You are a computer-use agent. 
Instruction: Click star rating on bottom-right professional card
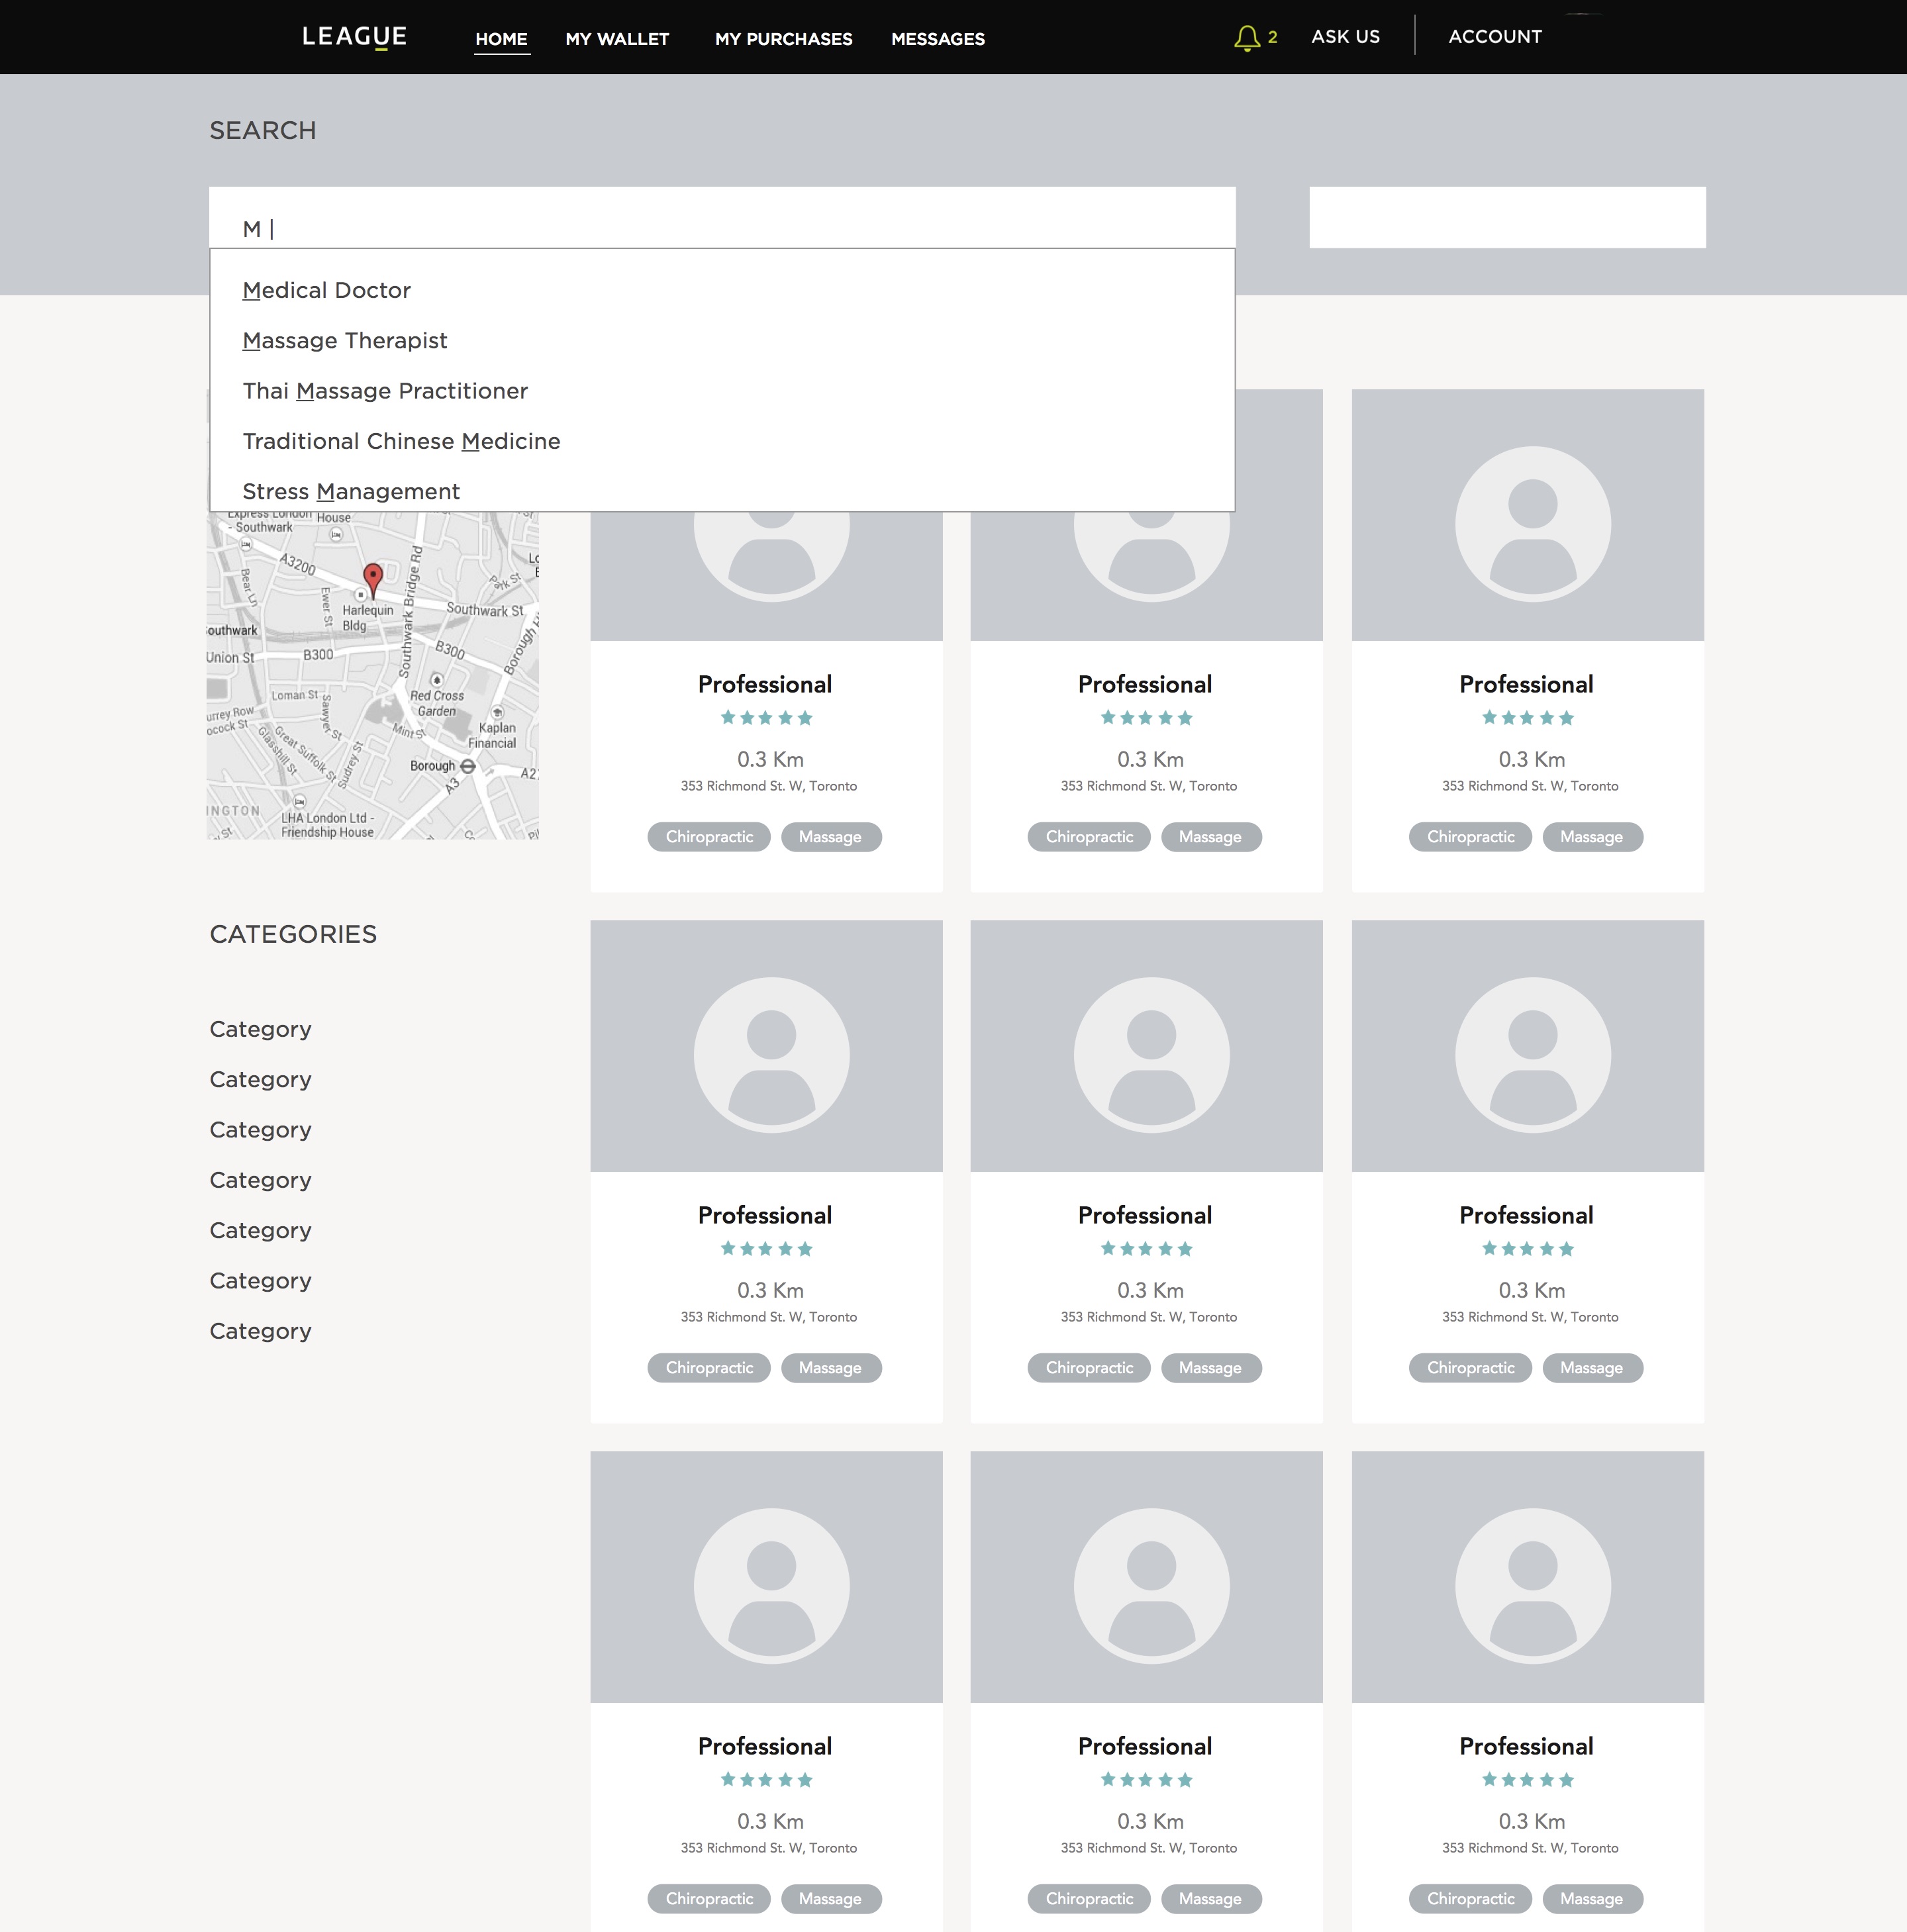(x=1527, y=1780)
